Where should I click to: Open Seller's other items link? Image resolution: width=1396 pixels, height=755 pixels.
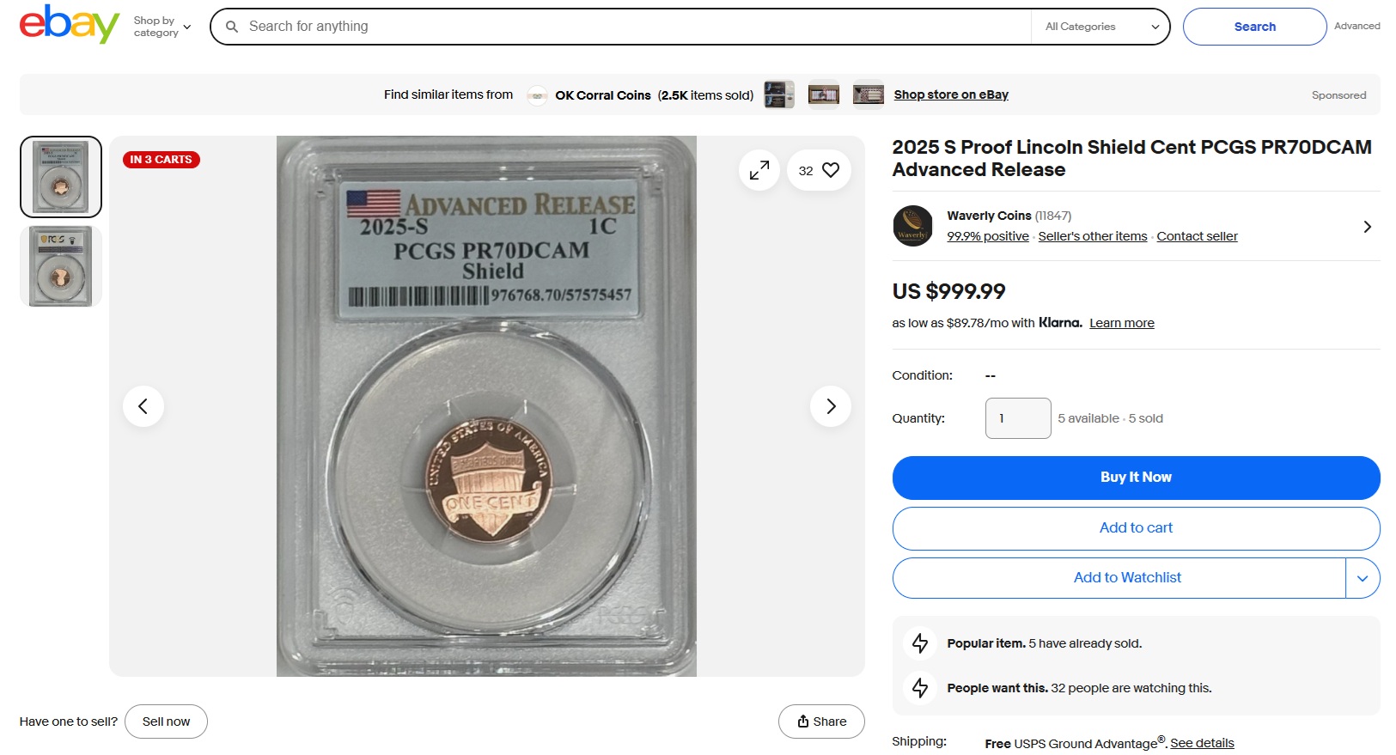[1092, 236]
